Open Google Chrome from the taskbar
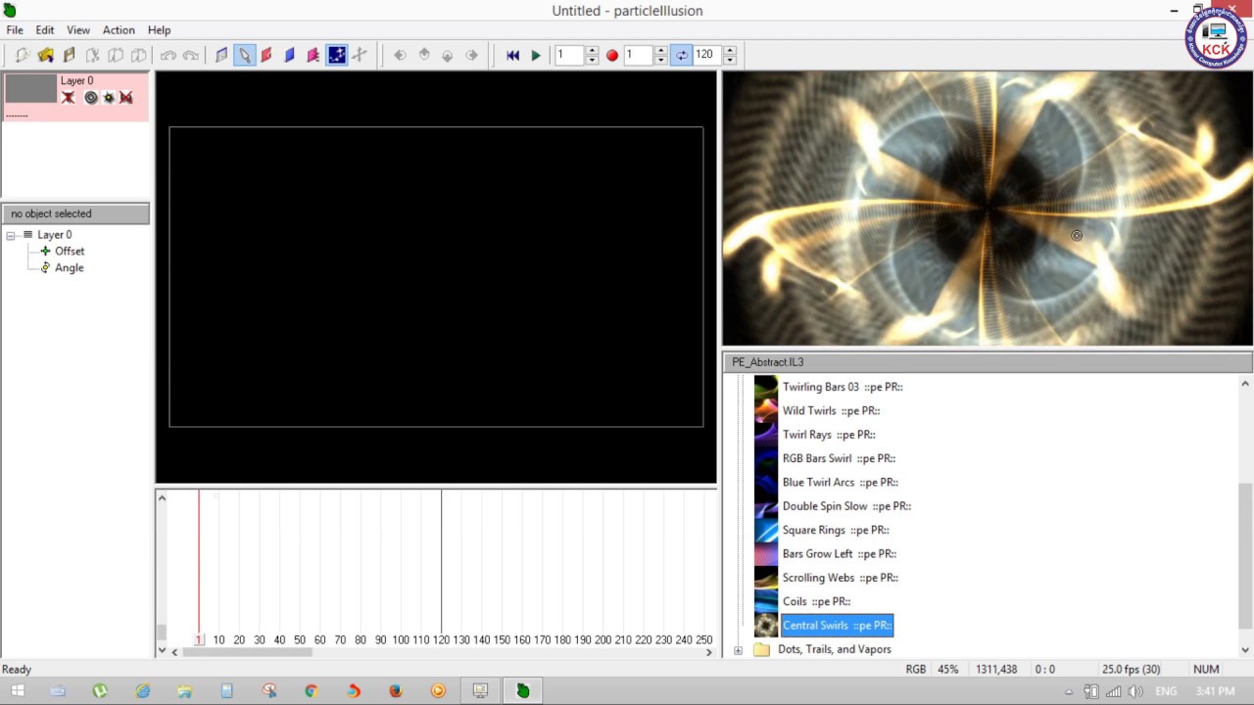This screenshot has width=1254, height=705. point(312,691)
